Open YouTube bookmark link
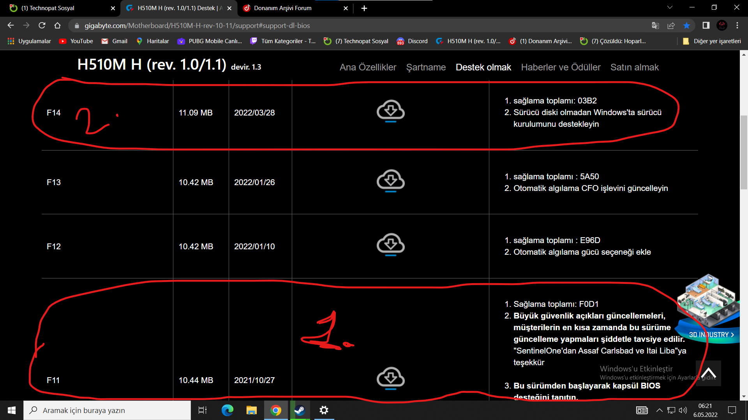Viewport: 748px width, 420px height. point(76,41)
